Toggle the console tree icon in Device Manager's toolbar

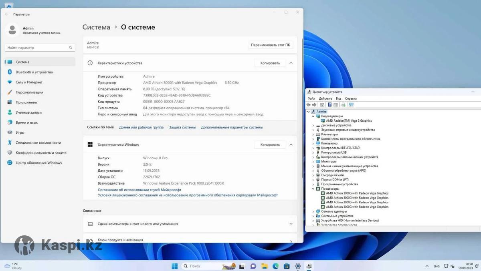pyautogui.click(x=322, y=105)
